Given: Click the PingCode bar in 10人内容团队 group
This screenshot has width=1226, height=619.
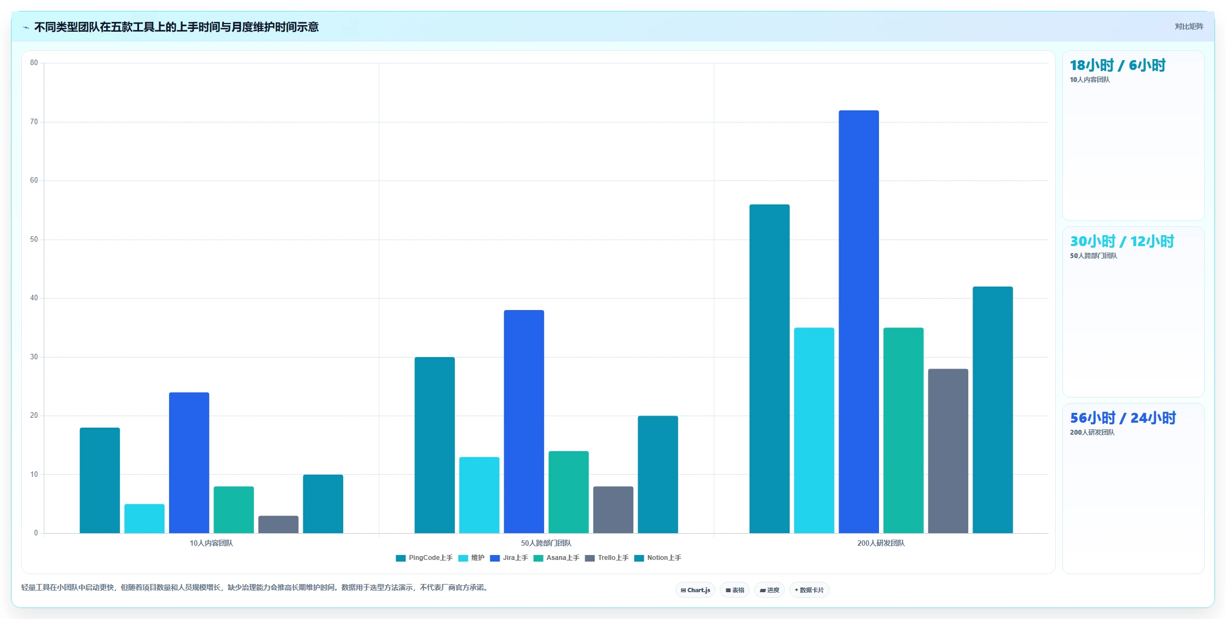Looking at the screenshot, I should click(x=100, y=480).
